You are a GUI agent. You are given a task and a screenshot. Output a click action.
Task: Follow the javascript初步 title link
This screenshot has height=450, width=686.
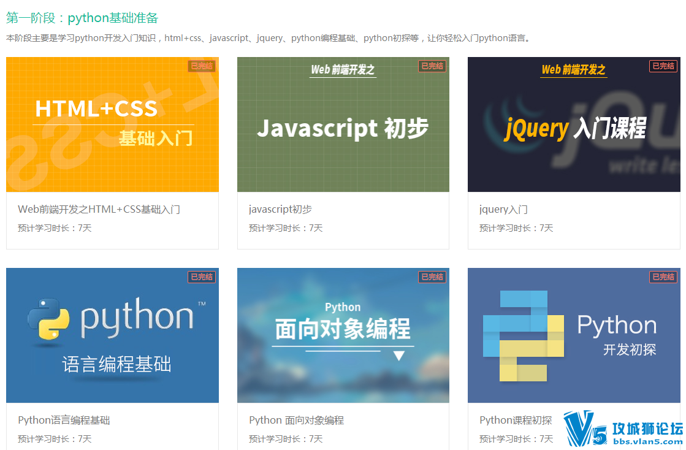(280, 210)
